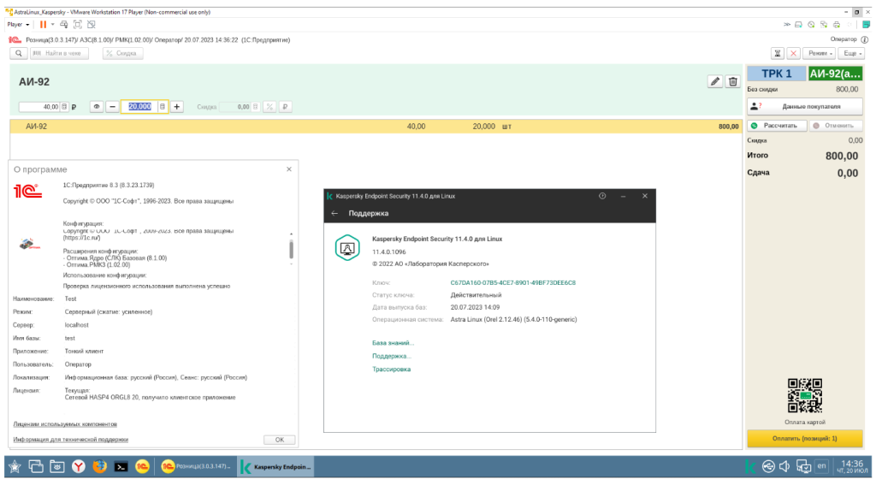Open the VMware Player menu dropdown

coord(18,24)
